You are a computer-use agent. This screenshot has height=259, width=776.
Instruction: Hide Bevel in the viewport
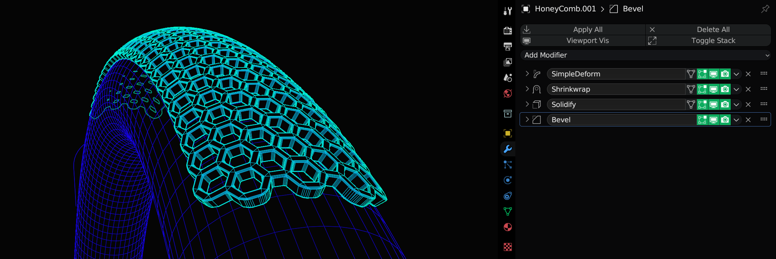pos(714,120)
